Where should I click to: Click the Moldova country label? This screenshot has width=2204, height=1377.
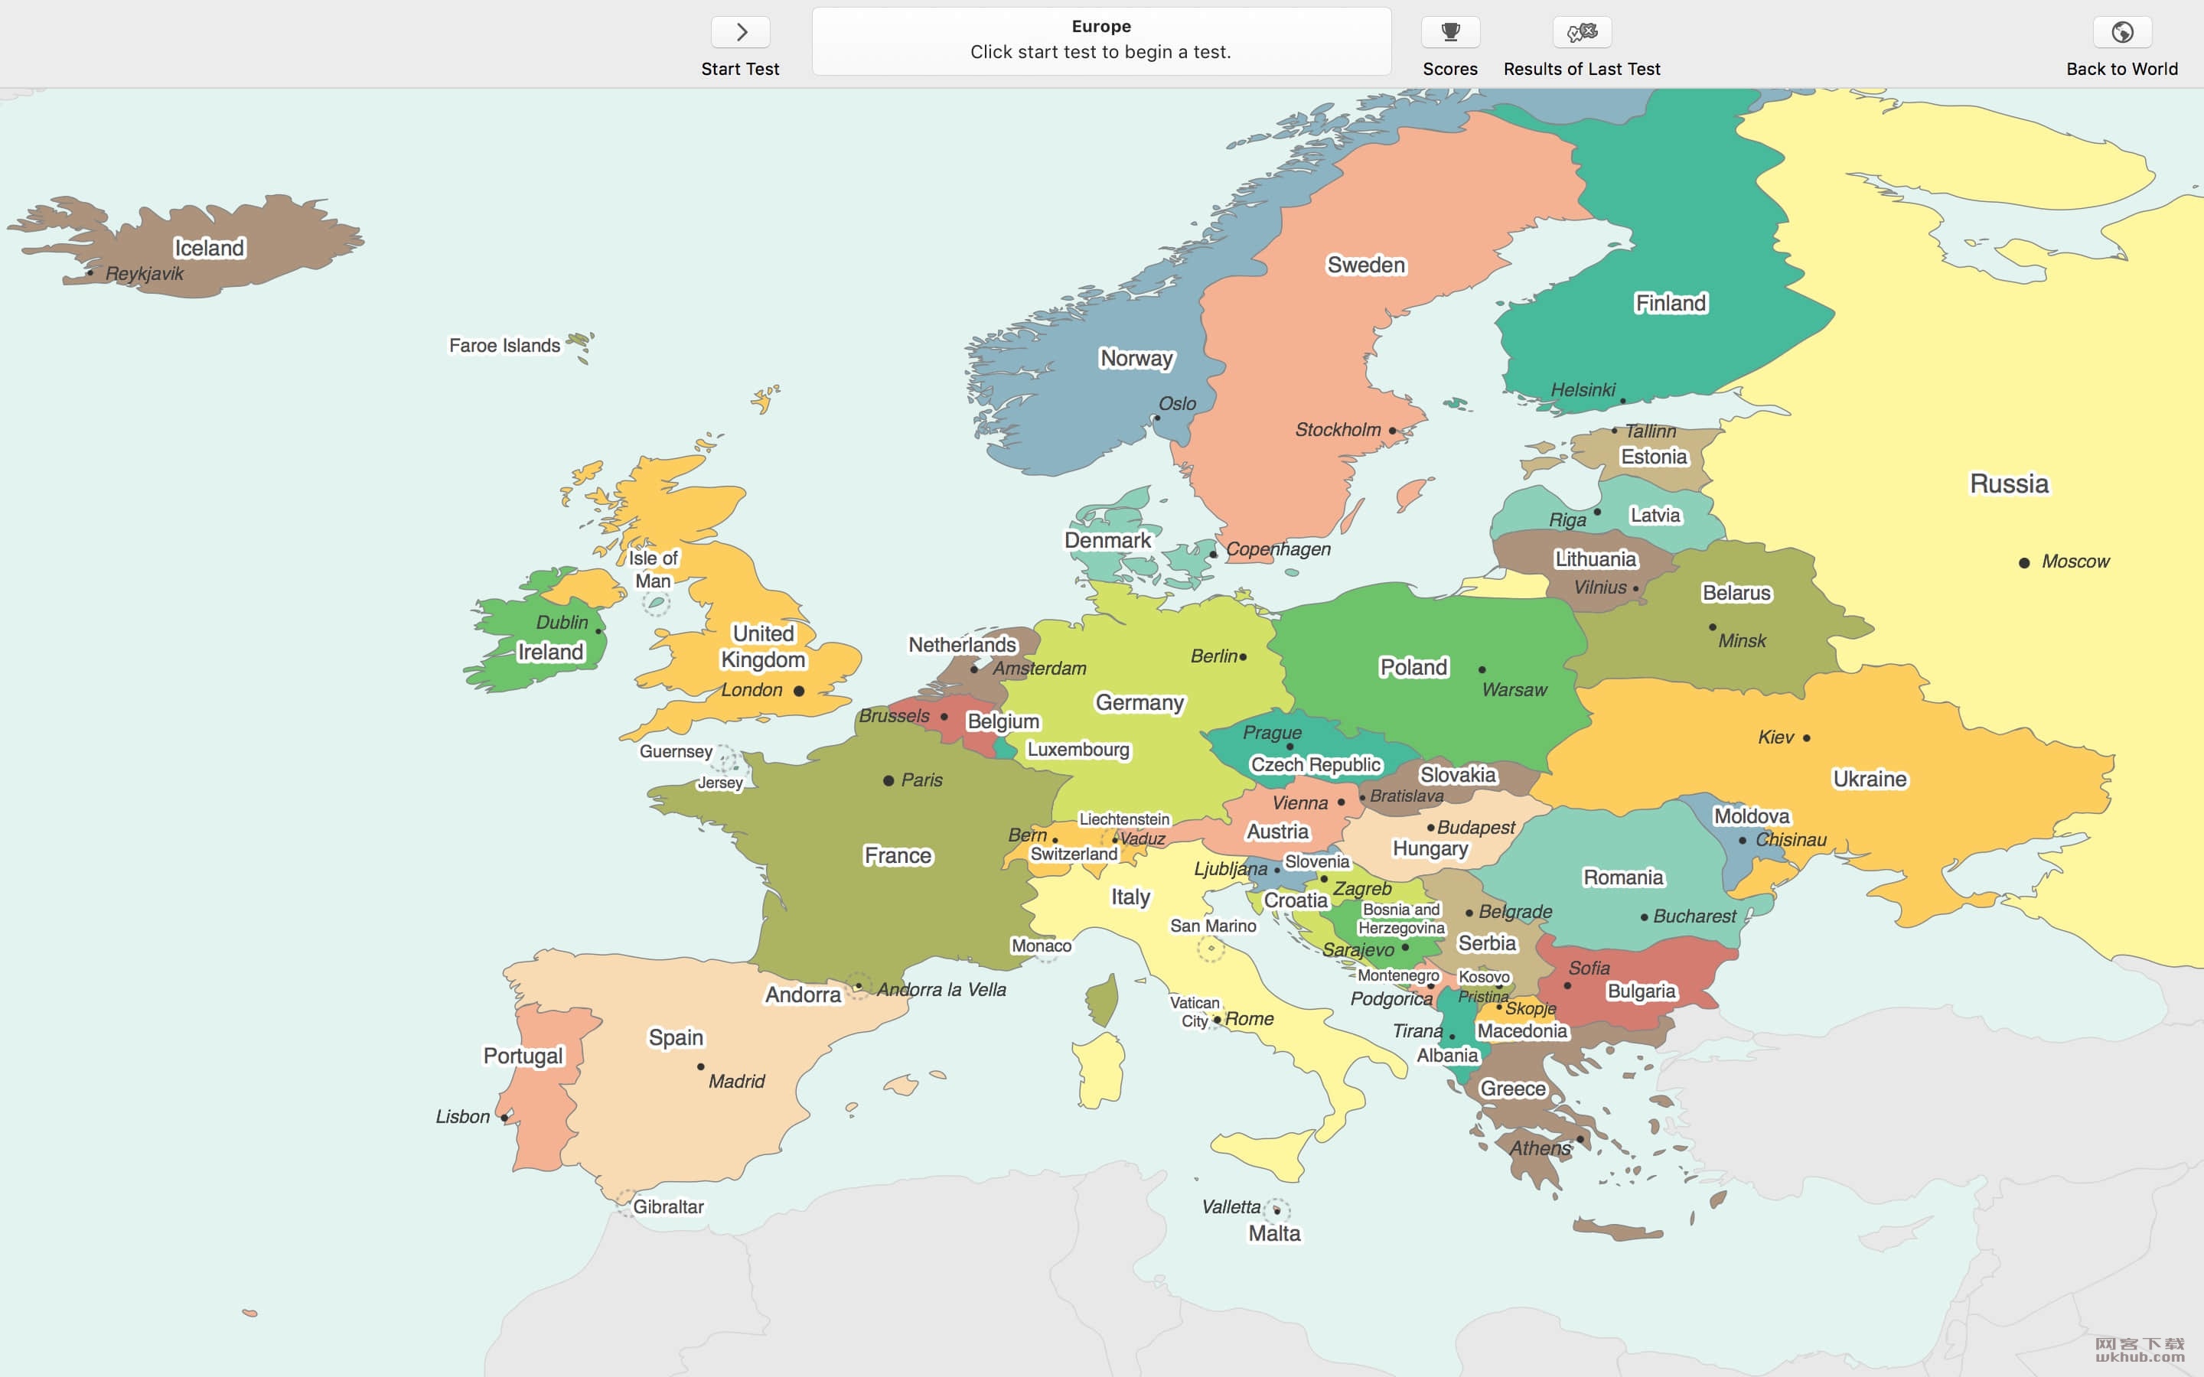pos(1752,817)
